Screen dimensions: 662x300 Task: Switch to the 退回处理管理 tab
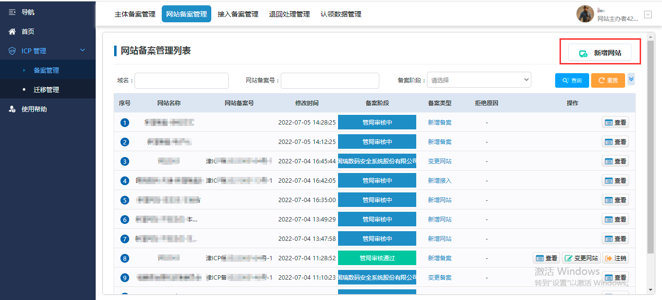tap(289, 14)
